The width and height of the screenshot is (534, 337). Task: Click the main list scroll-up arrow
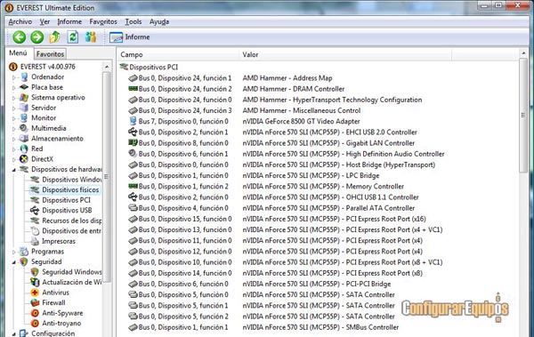point(523,53)
